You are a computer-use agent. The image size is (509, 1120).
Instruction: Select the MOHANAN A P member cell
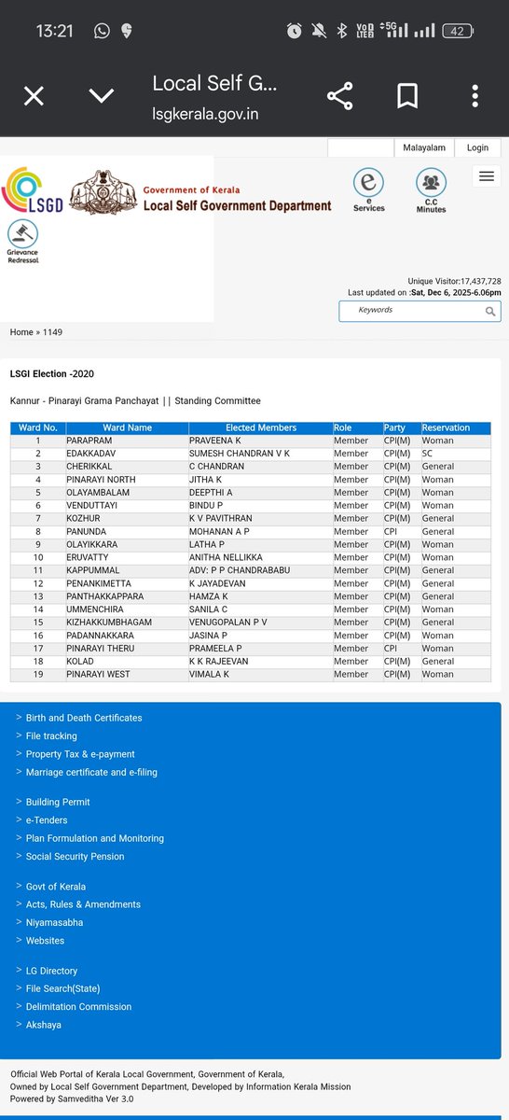point(261,531)
